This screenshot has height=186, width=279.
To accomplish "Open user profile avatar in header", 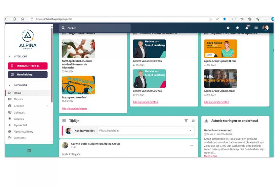I will (x=266, y=28).
